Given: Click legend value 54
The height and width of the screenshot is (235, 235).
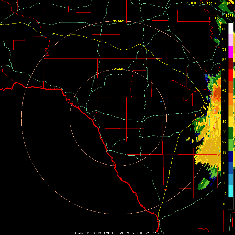Looking at the screenshot, I should point(224,60).
